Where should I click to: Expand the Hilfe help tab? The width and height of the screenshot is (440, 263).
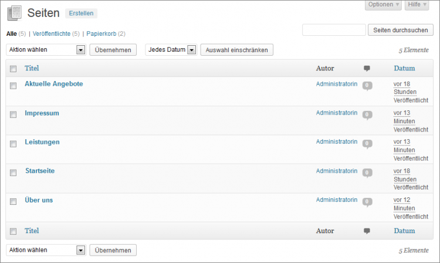click(418, 5)
